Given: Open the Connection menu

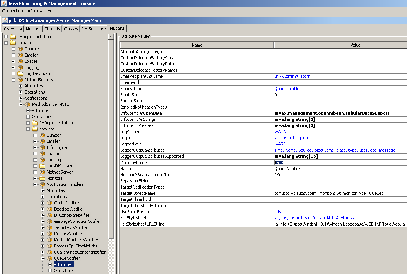Looking at the screenshot, I should 12,11.
